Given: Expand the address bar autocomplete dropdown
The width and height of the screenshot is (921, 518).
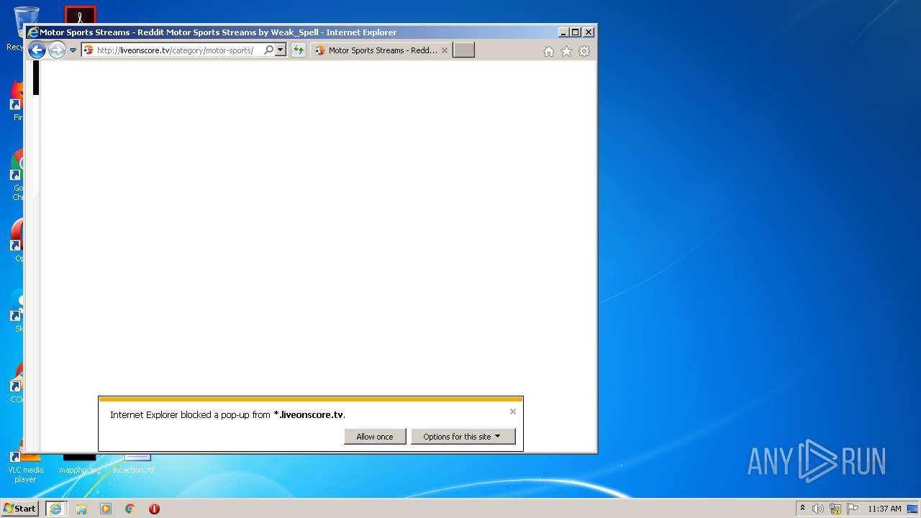Looking at the screenshot, I should 281,50.
